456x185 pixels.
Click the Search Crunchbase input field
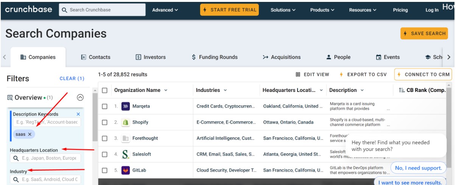(x=102, y=10)
